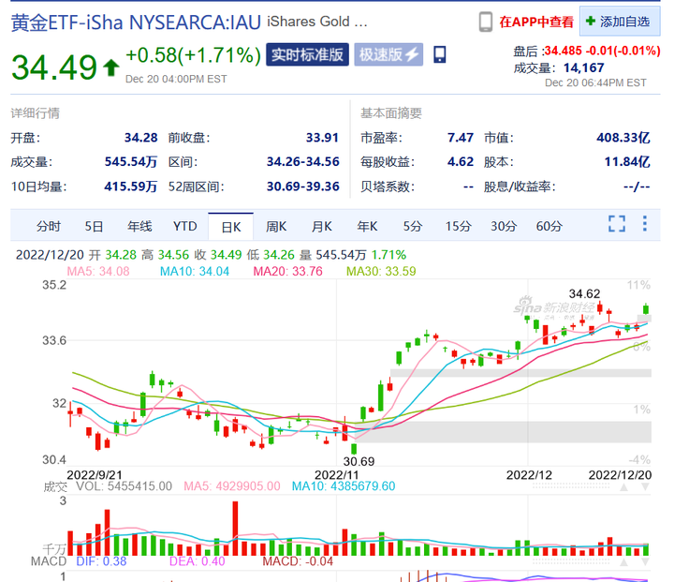
Task: Click the MA5: 34.08 legend label
Action: click(98, 271)
